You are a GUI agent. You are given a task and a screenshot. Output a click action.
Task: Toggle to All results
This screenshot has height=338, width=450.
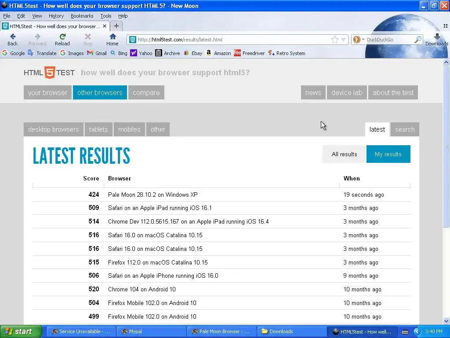pos(345,154)
